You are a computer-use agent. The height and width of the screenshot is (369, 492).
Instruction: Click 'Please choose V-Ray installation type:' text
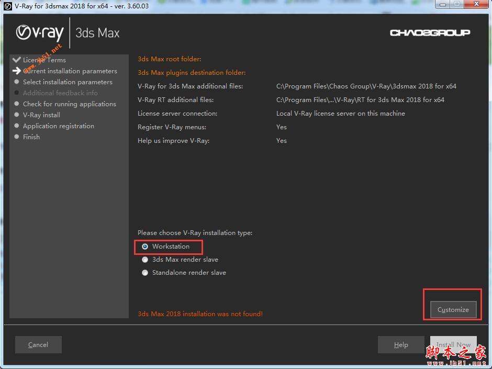(x=195, y=233)
